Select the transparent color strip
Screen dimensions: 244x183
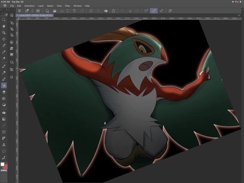(x=4, y=170)
